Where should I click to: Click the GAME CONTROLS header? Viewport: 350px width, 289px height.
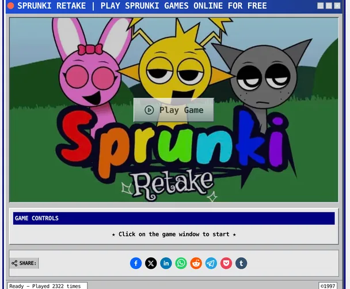pyautogui.click(x=174, y=218)
